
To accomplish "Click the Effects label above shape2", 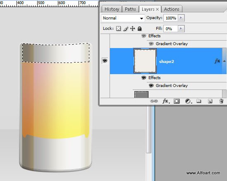I will pyautogui.click(x=154, y=36).
